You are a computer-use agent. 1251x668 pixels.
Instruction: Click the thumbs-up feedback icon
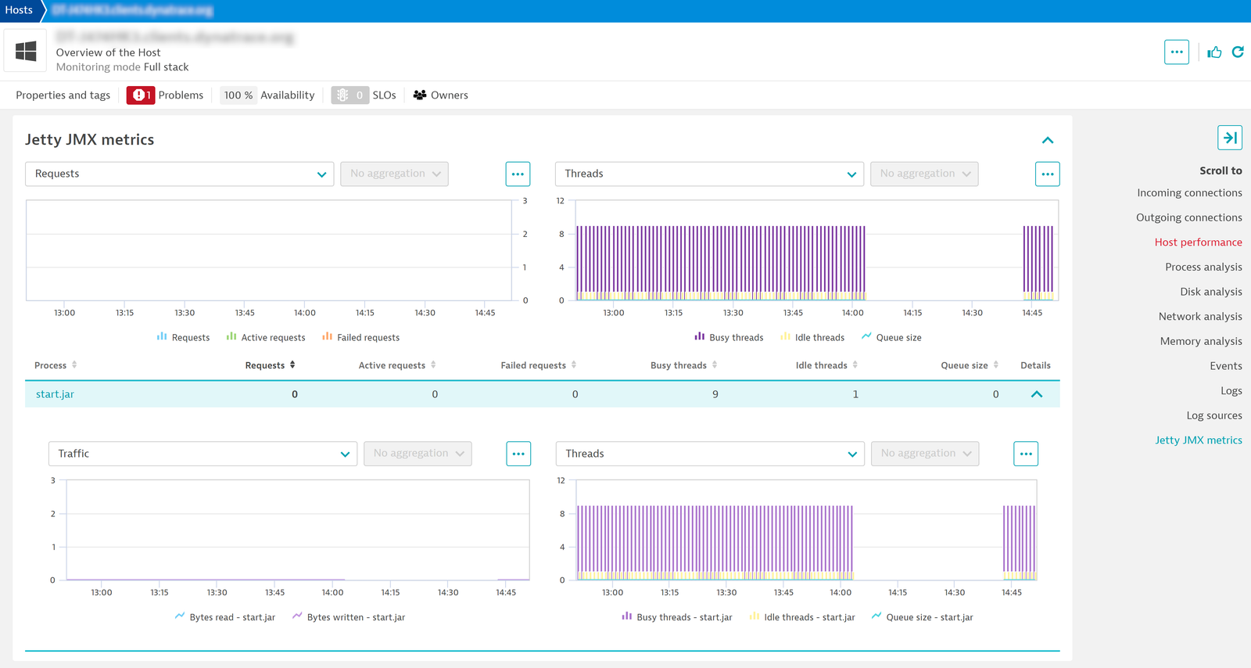click(x=1214, y=52)
